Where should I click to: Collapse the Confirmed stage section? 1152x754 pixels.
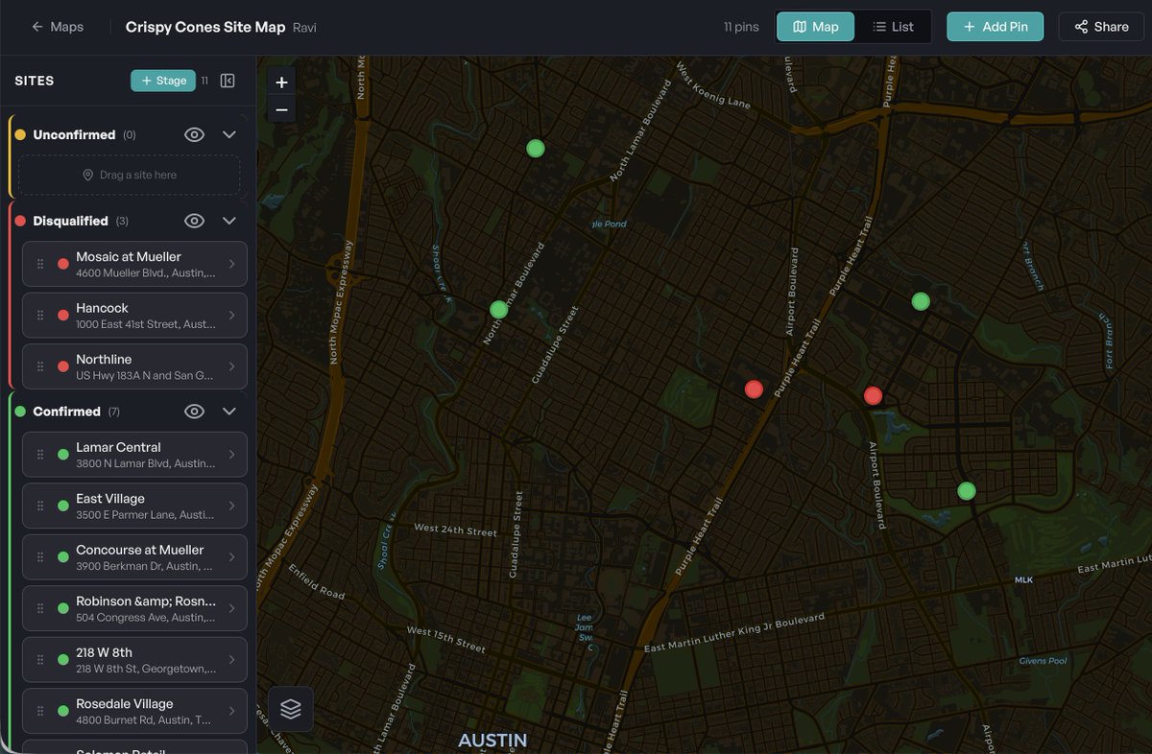228,412
